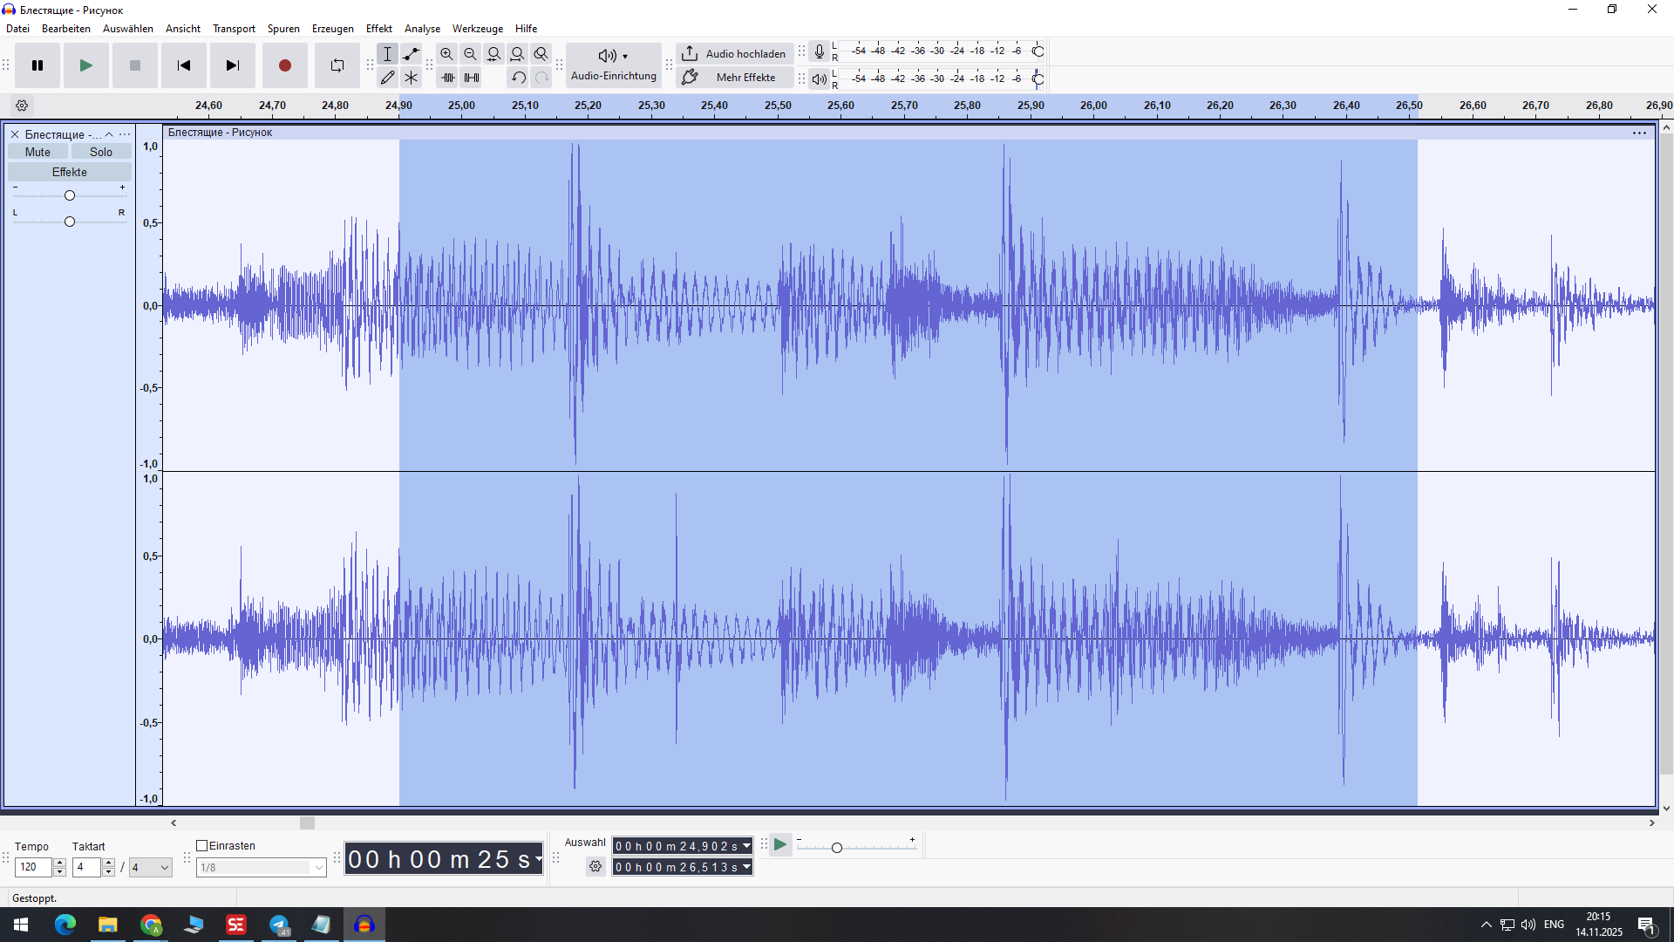
Task: Open the Transport menu
Action: [235, 29]
